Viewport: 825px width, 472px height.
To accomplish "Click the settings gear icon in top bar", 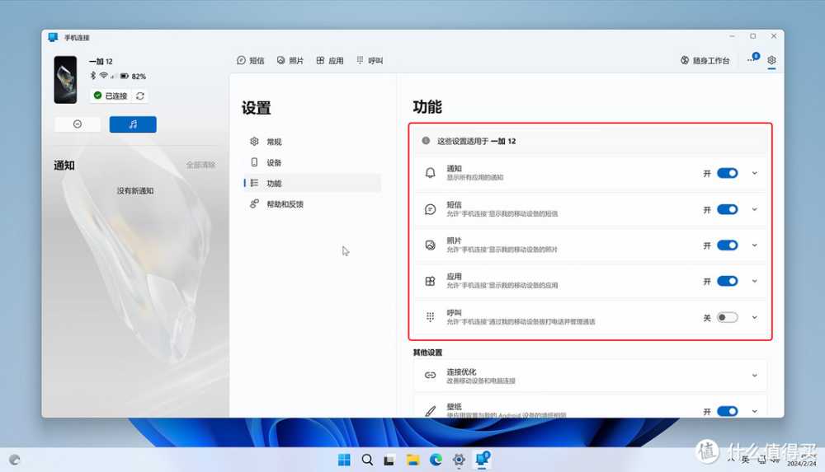I will tap(771, 60).
